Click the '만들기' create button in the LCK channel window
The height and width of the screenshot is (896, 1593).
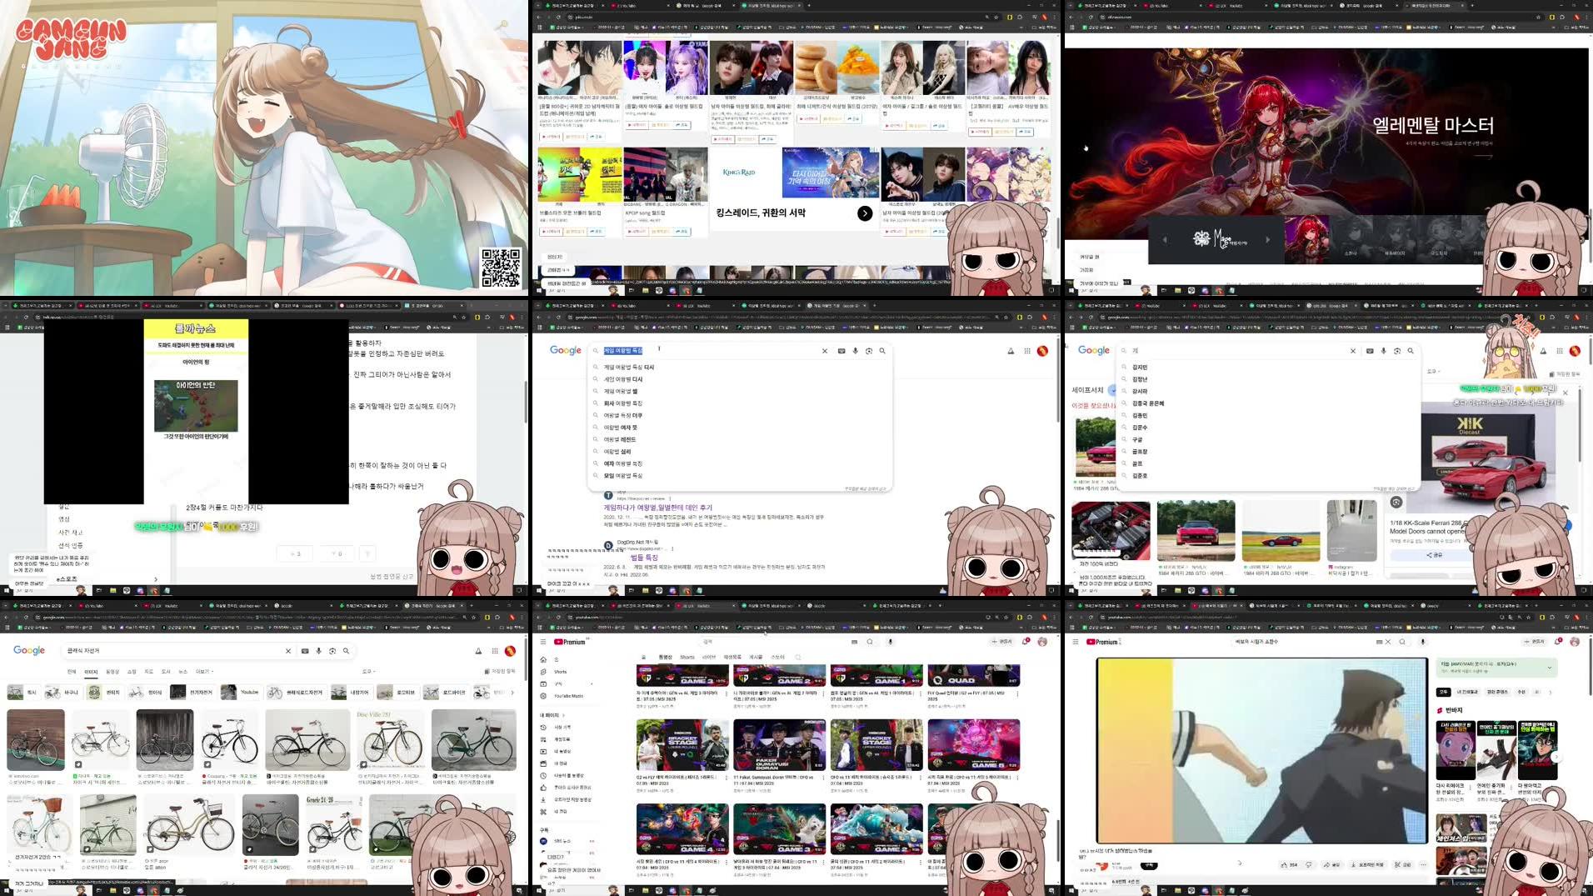(x=1001, y=642)
